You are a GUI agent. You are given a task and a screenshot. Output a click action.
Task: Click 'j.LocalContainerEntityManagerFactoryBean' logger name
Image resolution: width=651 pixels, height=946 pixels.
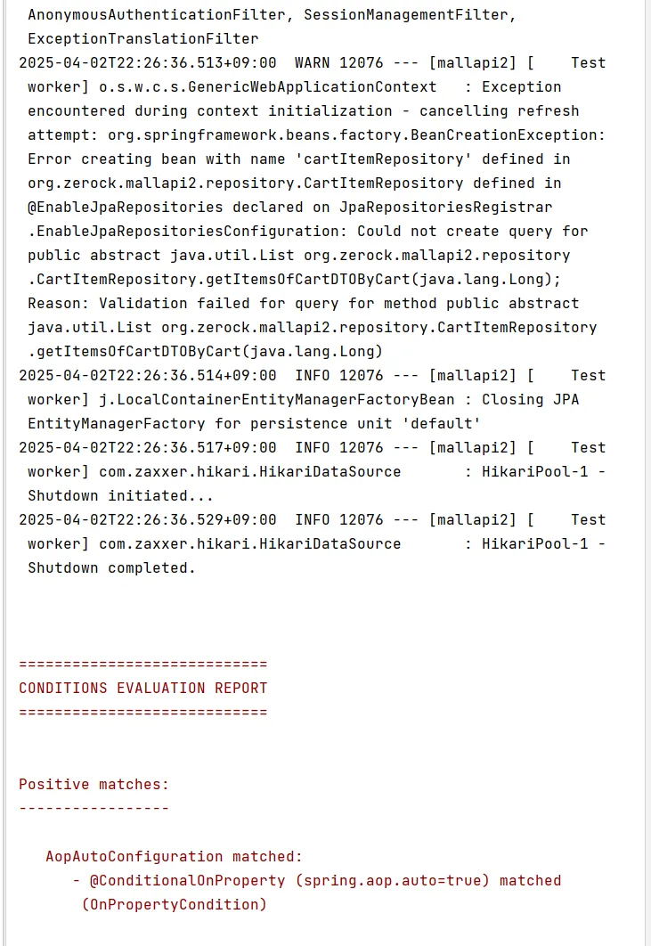pos(276,399)
